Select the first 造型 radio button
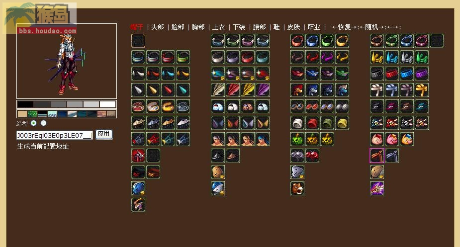Screen dimensions: 460x247 click(x=34, y=123)
